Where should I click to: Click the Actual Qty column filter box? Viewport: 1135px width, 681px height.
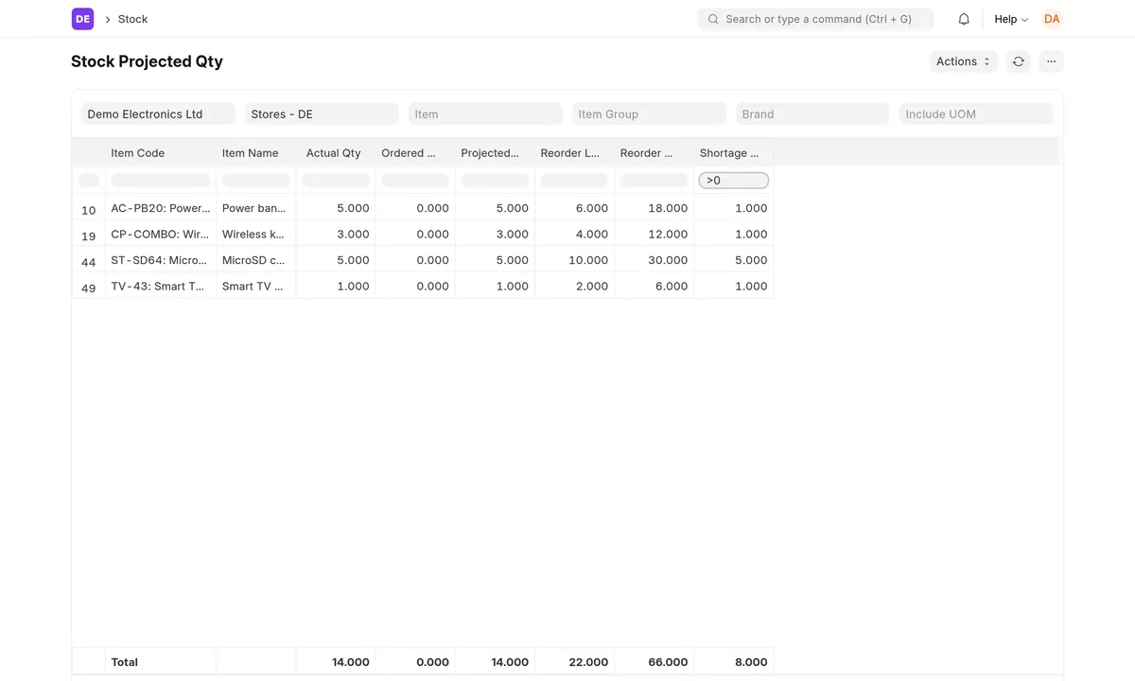point(336,180)
